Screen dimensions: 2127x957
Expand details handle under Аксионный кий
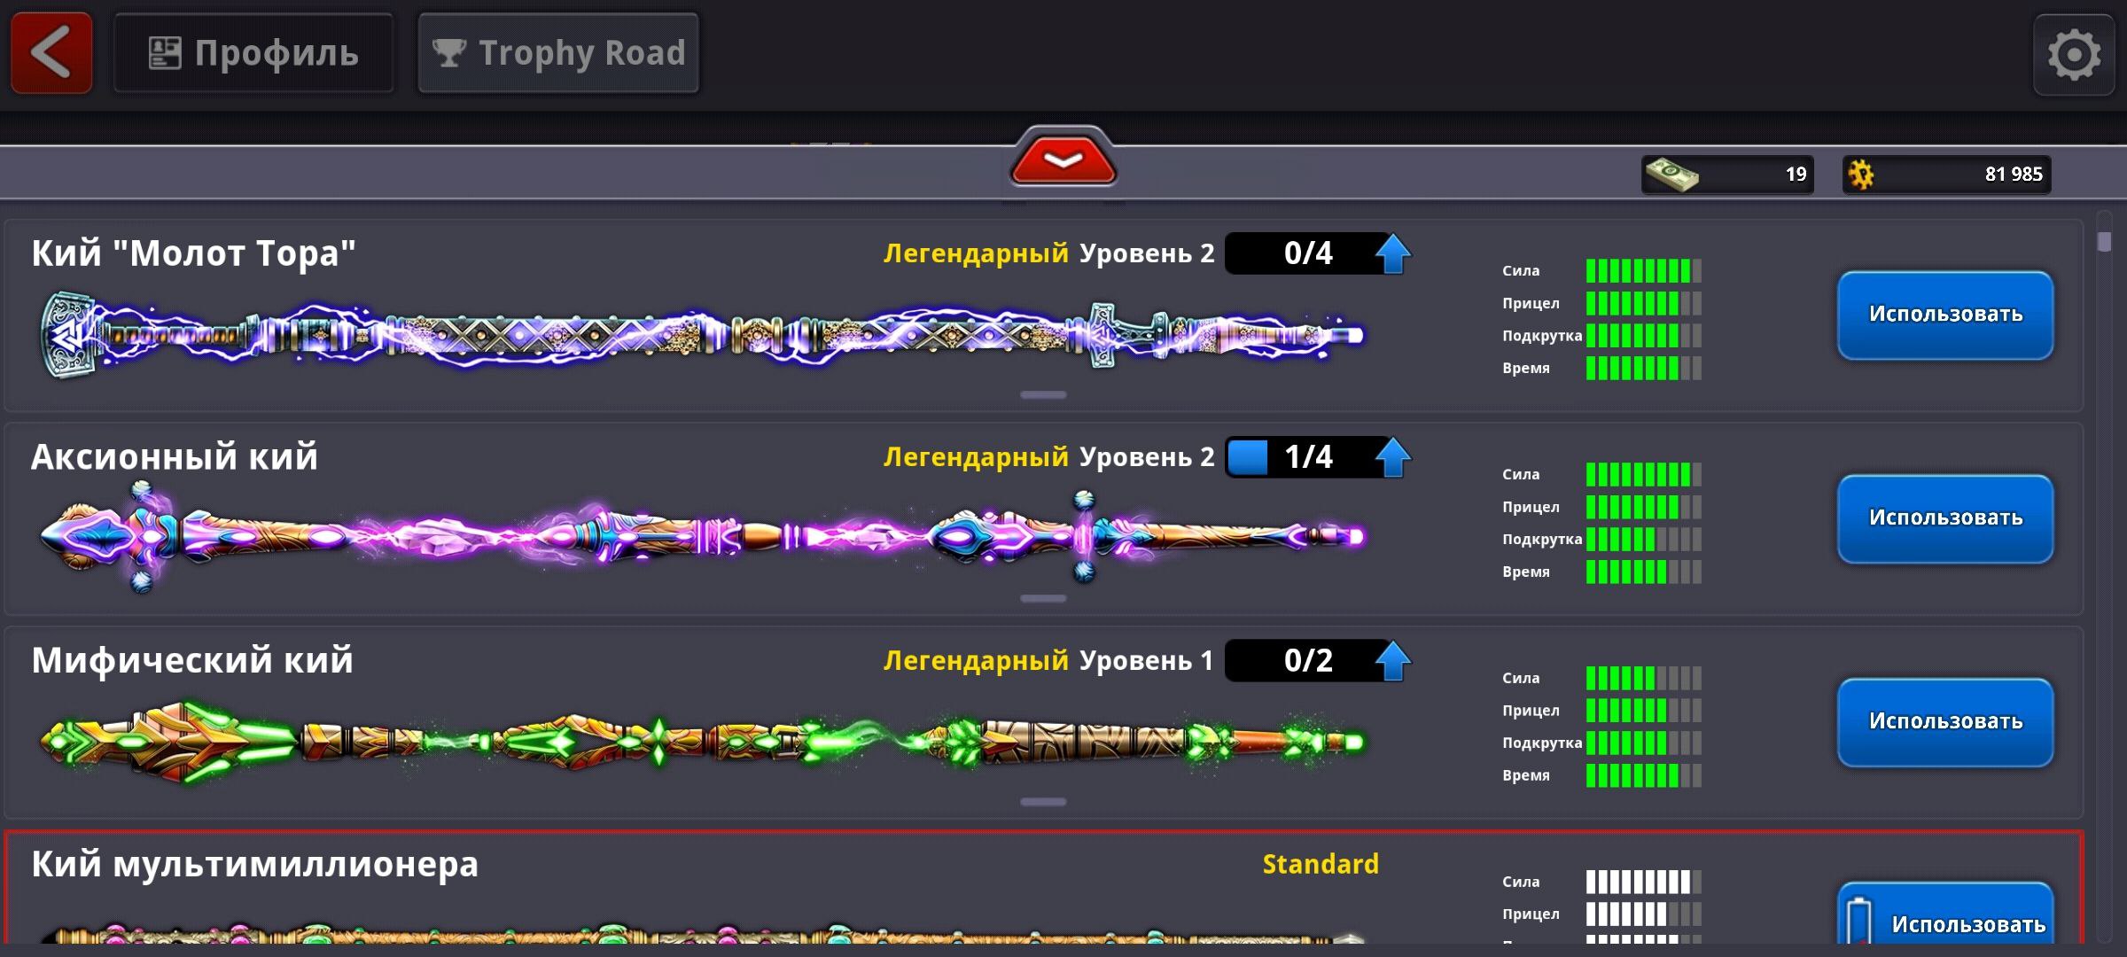(1043, 598)
